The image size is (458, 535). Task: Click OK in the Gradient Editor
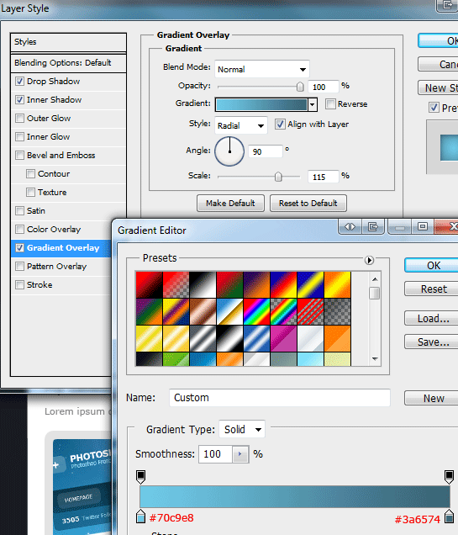pyautogui.click(x=431, y=266)
